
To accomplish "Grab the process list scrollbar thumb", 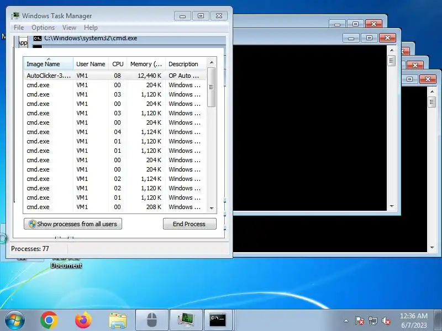I will (x=212, y=87).
